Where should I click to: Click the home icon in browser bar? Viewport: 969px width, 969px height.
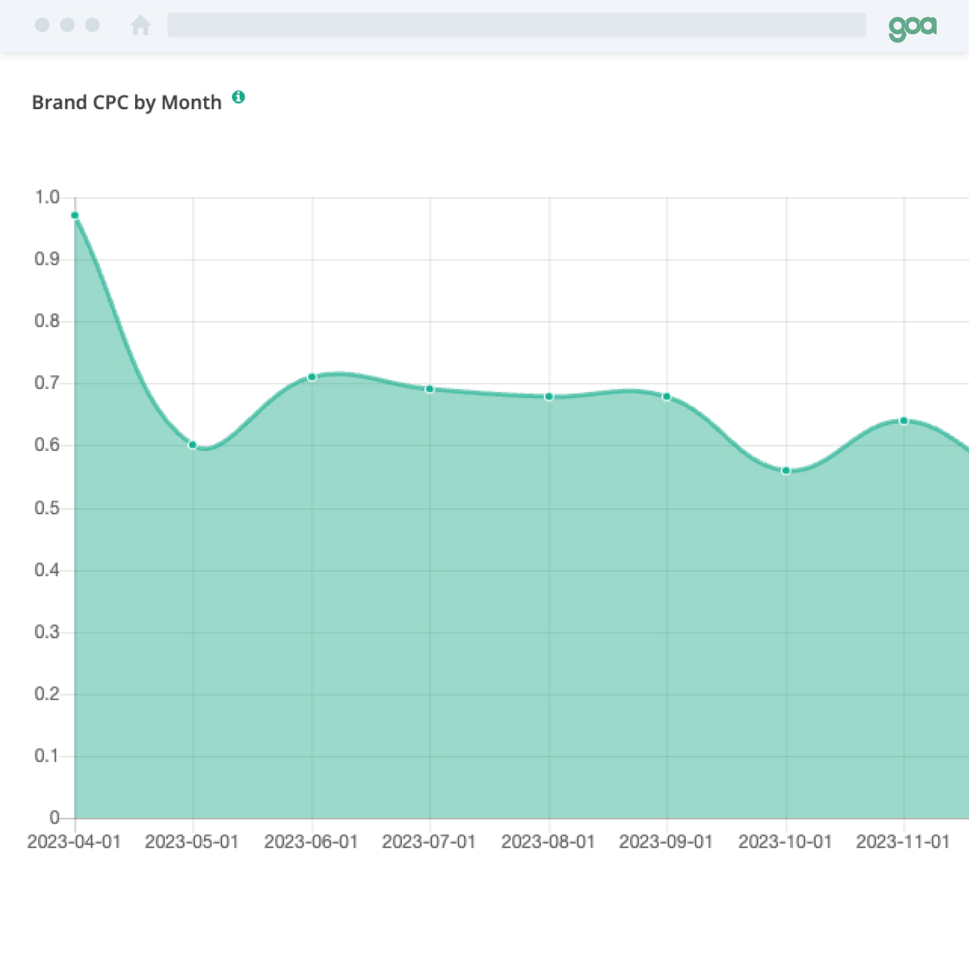pyautogui.click(x=140, y=25)
